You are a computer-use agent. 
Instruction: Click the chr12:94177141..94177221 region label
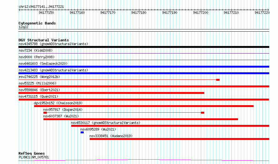[x=41, y=7]
